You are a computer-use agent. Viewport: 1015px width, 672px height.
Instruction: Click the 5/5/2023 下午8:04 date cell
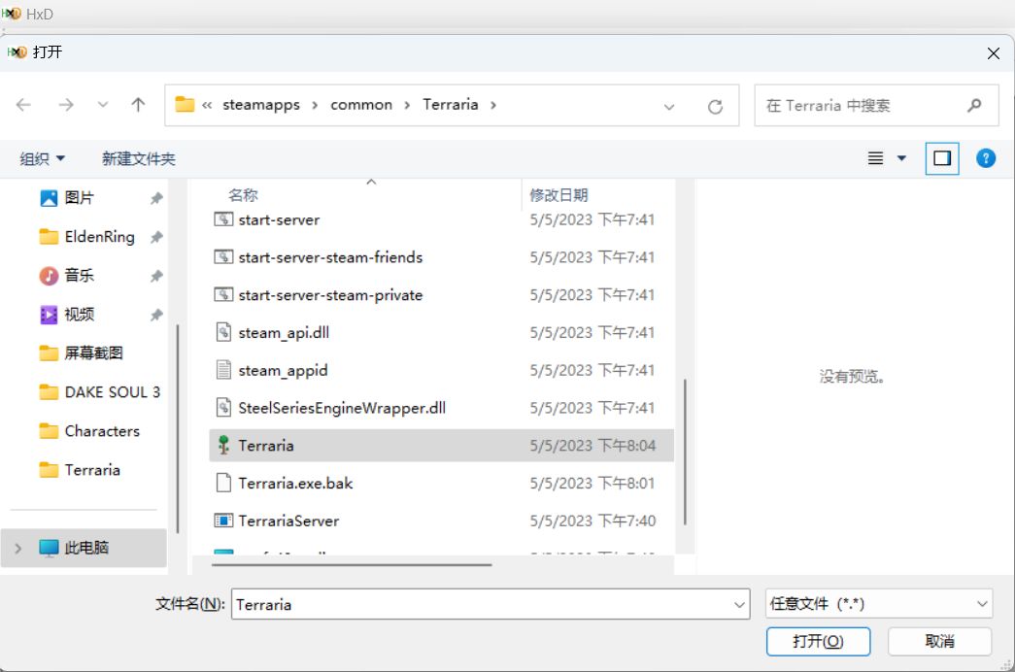point(592,446)
